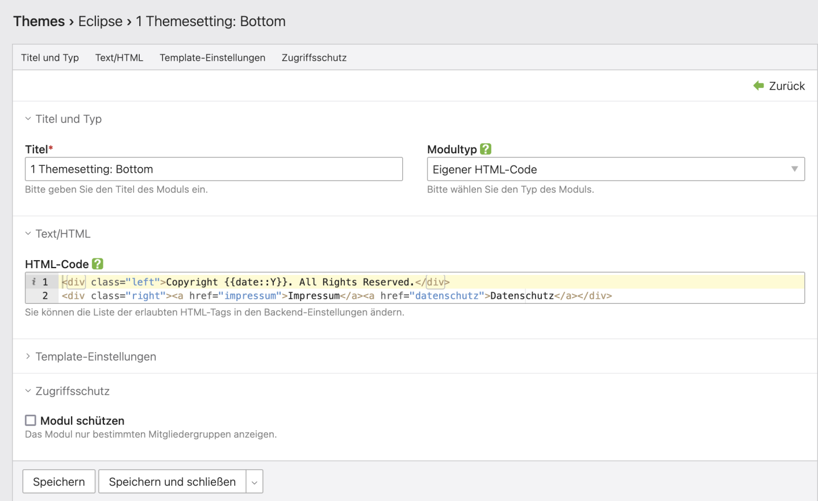818x501 pixels.
Task: Open the Speichern und schließen arrow menu
Action: 254,482
